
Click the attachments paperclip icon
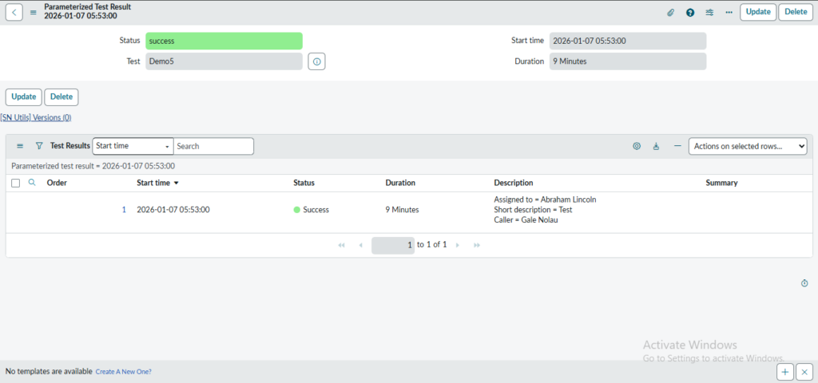[x=671, y=12]
